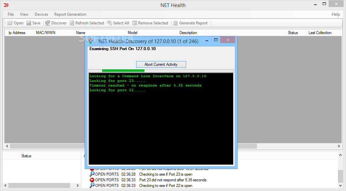Click the Generate Report label
The width and height of the screenshot is (346, 191).
(193, 23)
